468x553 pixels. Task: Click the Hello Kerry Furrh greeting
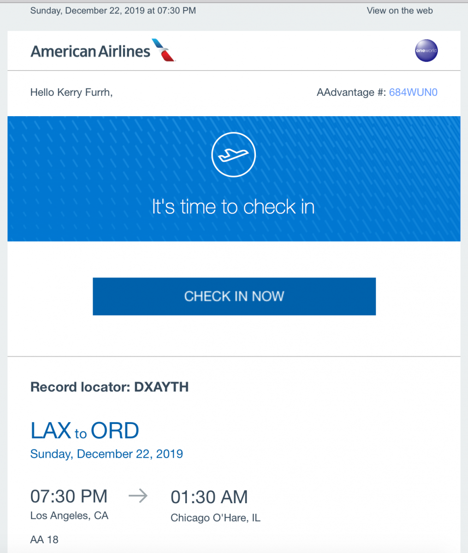pyautogui.click(x=71, y=92)
